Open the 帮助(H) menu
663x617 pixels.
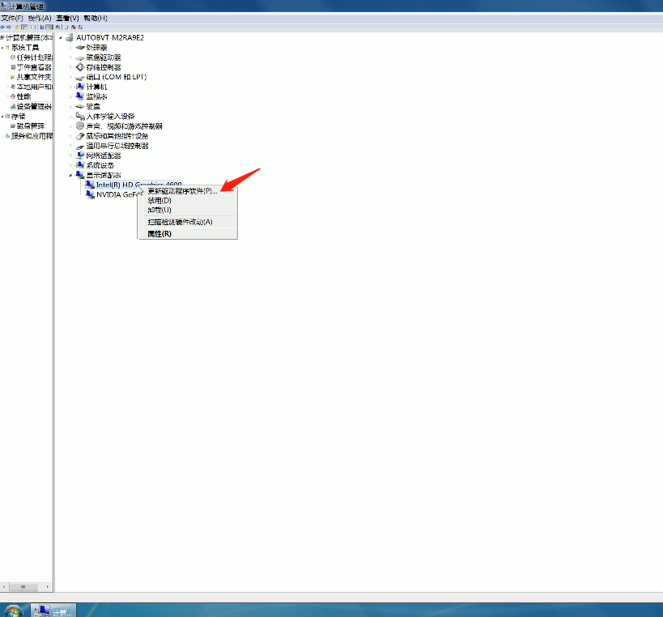tap(96, 18)
